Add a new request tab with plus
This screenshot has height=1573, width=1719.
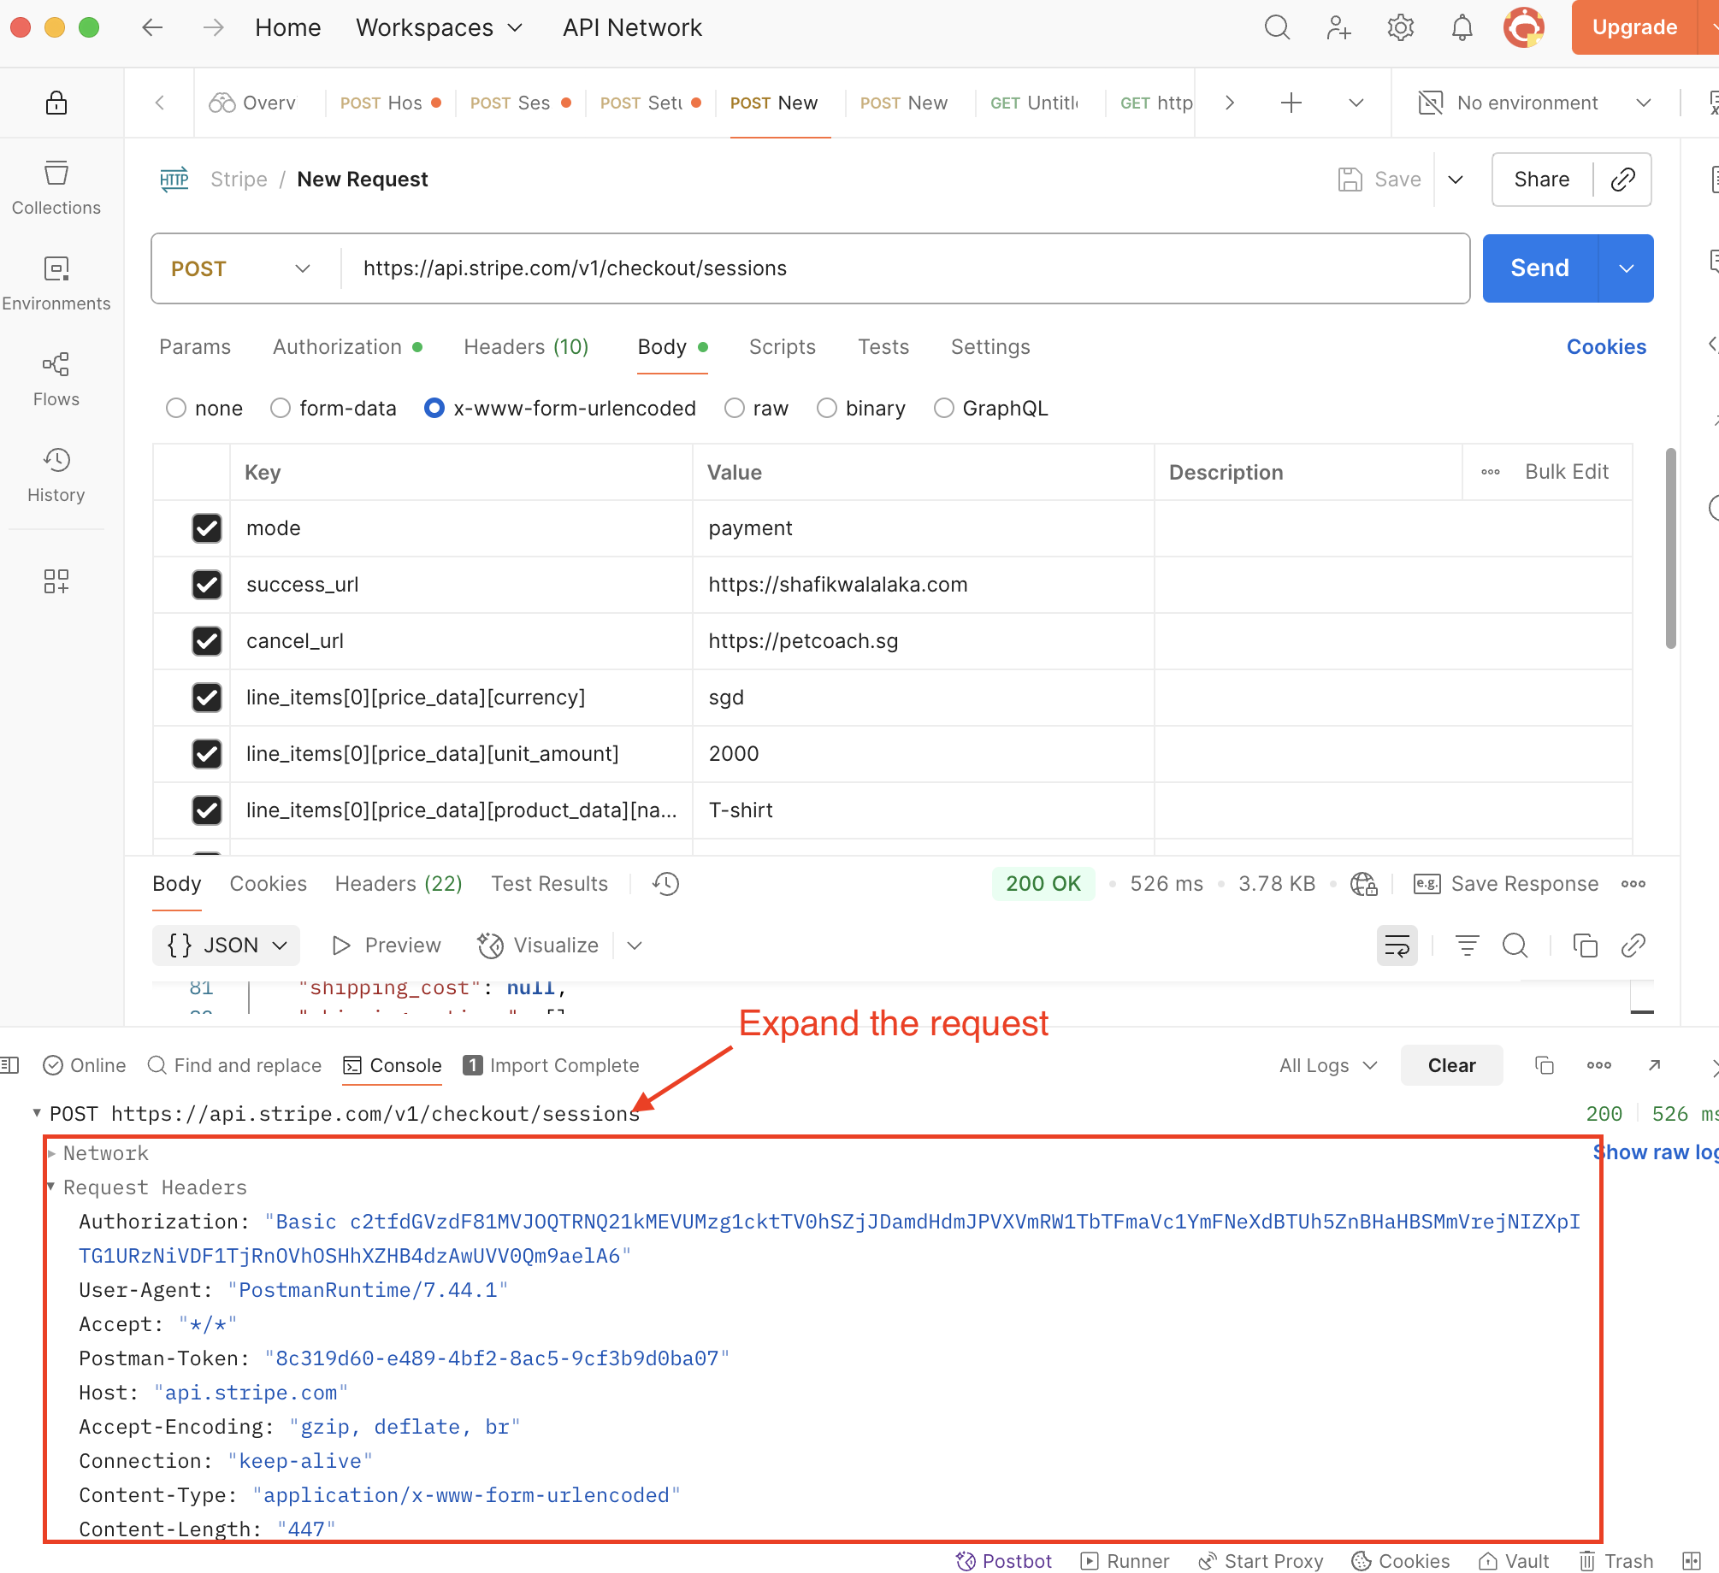(x=1291, y=103)
